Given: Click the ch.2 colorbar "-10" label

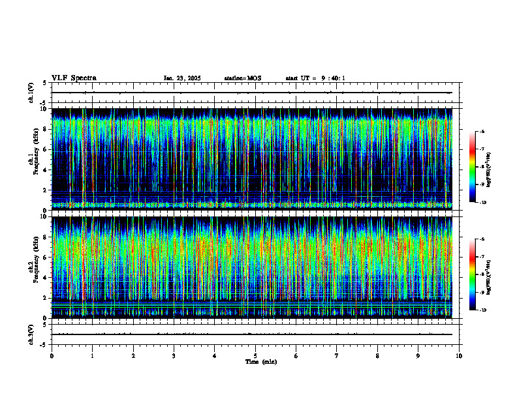Looking at the screenshot, I should coord(482,310).
